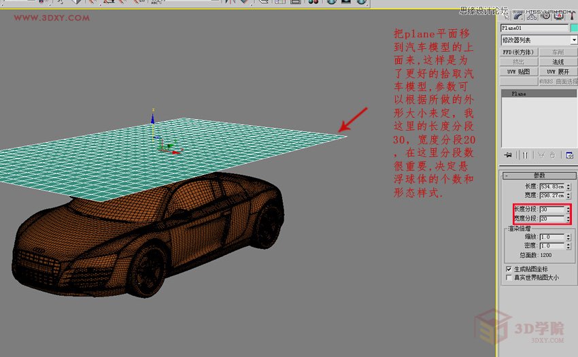Uncheck the 生成贴图坐标 checkbox
578x357 pixels.
509,269
